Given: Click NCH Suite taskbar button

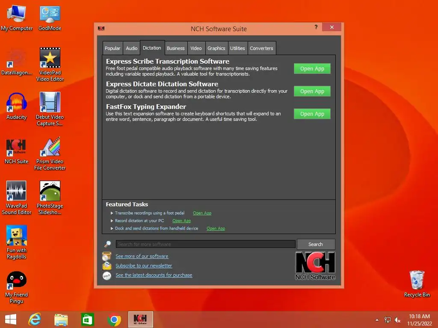Looking at the screenshot, I should pyautogui.click(x=140, y=319).
